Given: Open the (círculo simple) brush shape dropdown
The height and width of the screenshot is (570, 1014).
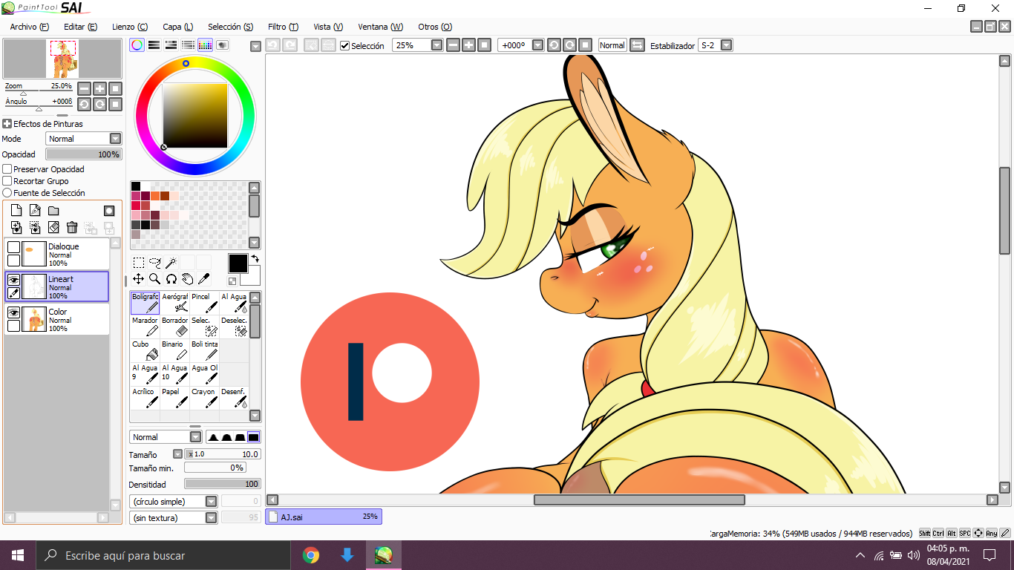Looking at the screenshot, I should coord(211,502).
